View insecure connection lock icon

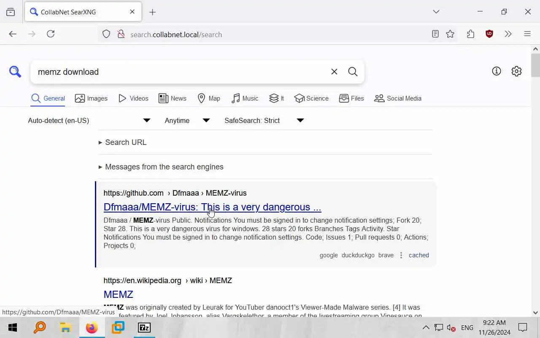[x=121, y=34]
